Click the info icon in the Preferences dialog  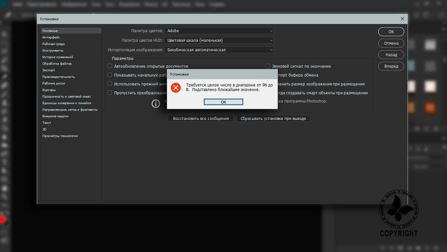coord(156,104)
